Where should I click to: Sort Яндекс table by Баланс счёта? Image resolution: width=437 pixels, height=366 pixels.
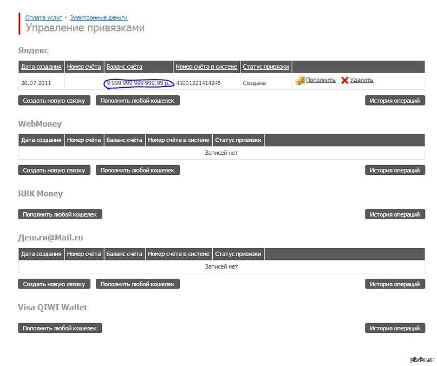(x=124, y=67)
